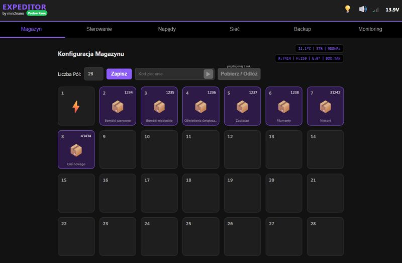The image size is (402, 263).
Task: Select box icon in slot 4 Oświetlenie
Action: tap(200, 107)
